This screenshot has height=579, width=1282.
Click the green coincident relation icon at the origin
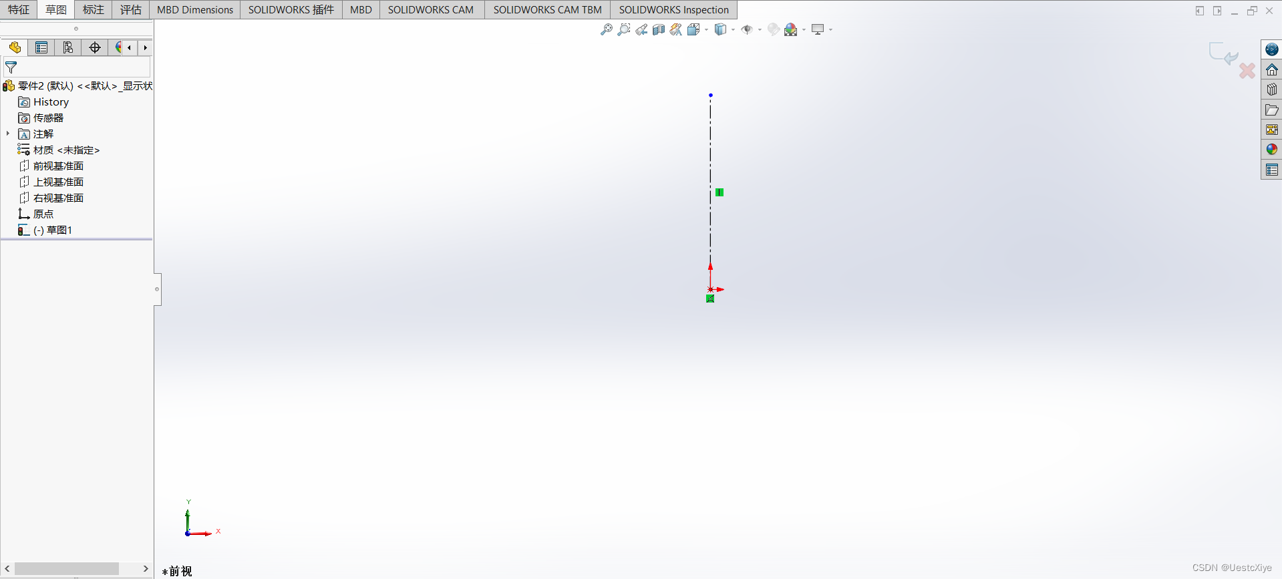(710, 299)
